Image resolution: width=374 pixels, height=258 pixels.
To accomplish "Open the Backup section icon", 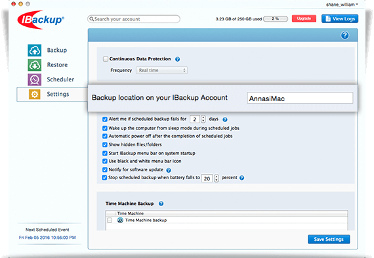I will pyautogui.click(x=35, y=51).
